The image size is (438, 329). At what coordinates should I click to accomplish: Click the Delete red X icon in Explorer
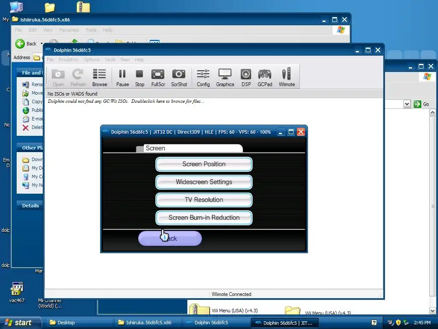[x=25, y=128]
